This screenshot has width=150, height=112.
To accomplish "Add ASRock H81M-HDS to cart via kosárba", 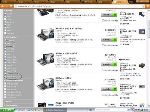I will (x=109, y=64).
